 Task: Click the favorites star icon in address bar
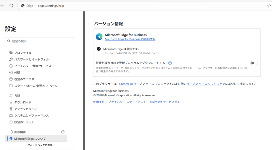click(x=269, y=6)
